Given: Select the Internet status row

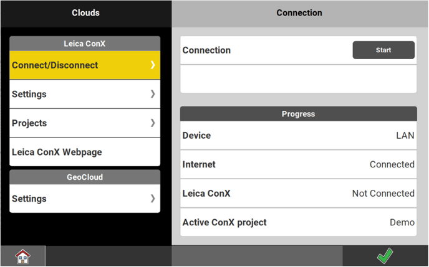Looking at the screenshot, I should pyautogui.click(x=298, y=164).
